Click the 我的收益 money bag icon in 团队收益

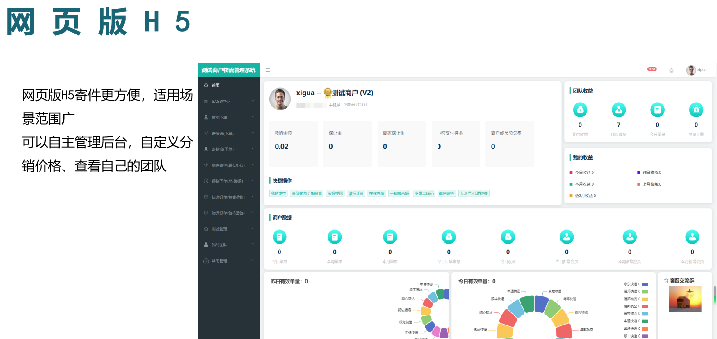[580, 110]
